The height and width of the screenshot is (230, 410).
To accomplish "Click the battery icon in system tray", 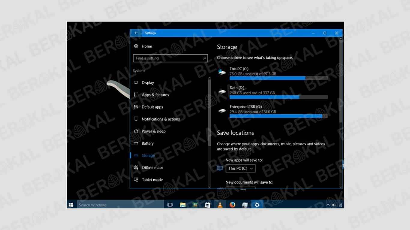I will 334,205.
